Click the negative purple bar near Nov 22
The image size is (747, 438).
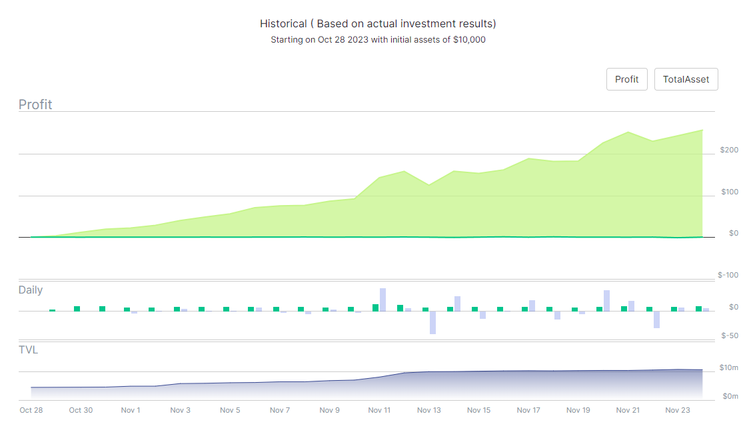(656, 320)
